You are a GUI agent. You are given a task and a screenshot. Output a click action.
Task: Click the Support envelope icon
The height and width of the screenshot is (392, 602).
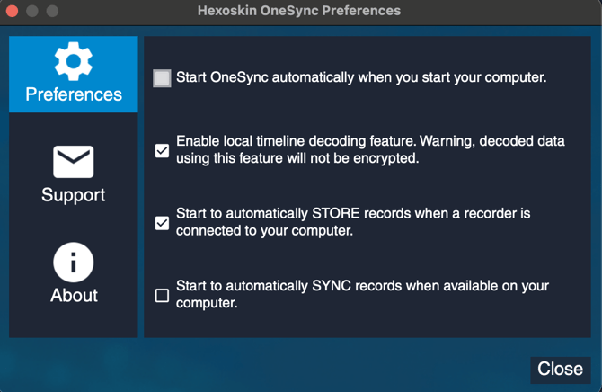74,163
